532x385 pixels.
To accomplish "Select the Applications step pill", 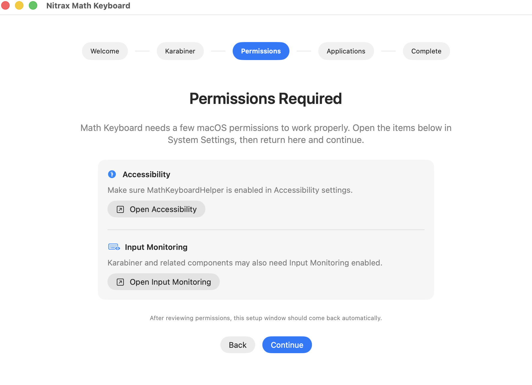I will pyautogui.click(x=346, y=51).
